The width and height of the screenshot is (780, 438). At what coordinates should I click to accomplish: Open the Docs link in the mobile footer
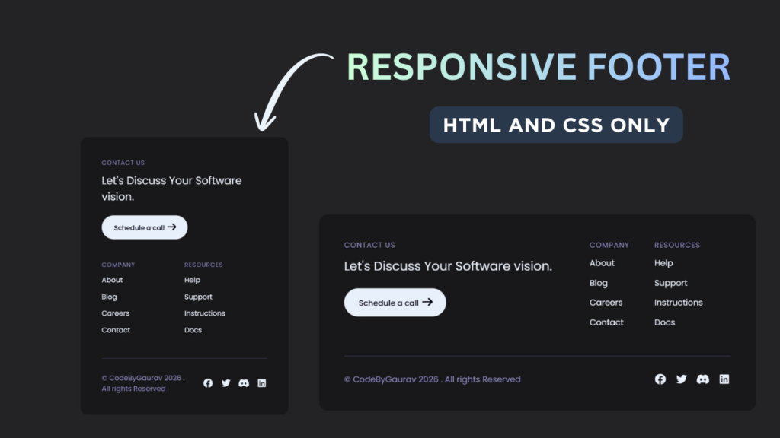tap(193, 330)
